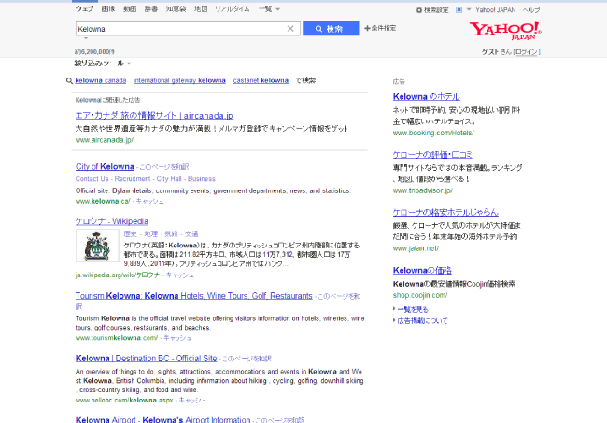Open the aircanada.jp ad title

[154, 116]
